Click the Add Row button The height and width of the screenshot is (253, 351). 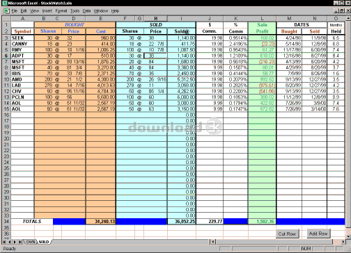point(318,234)
